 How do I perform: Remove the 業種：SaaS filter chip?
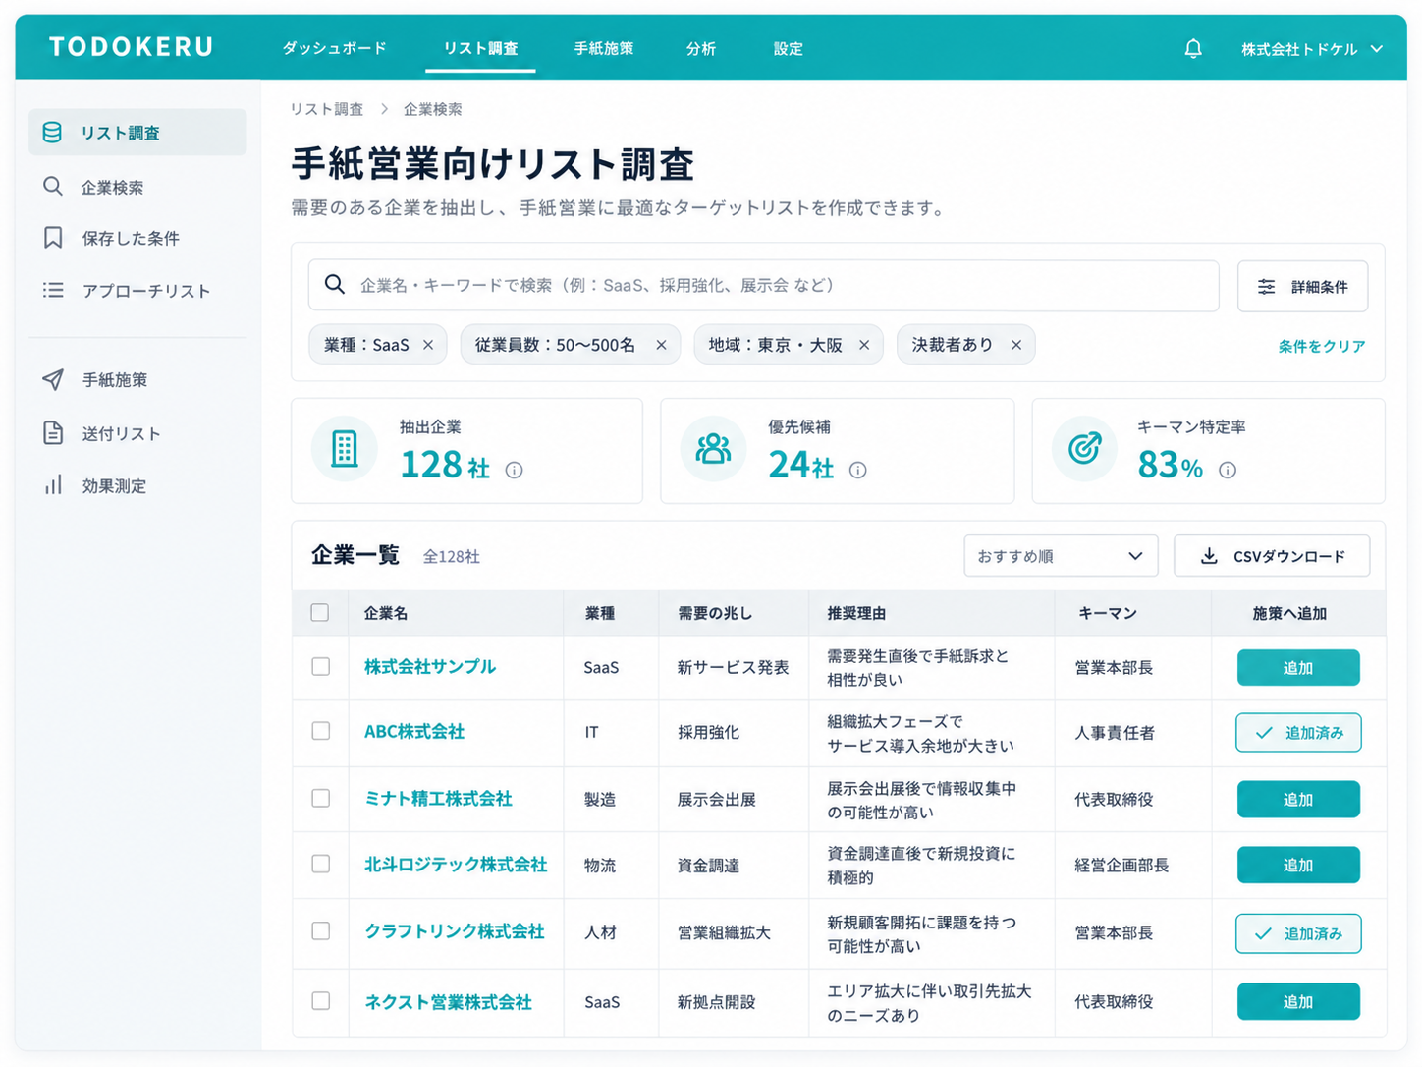[428, 345]
